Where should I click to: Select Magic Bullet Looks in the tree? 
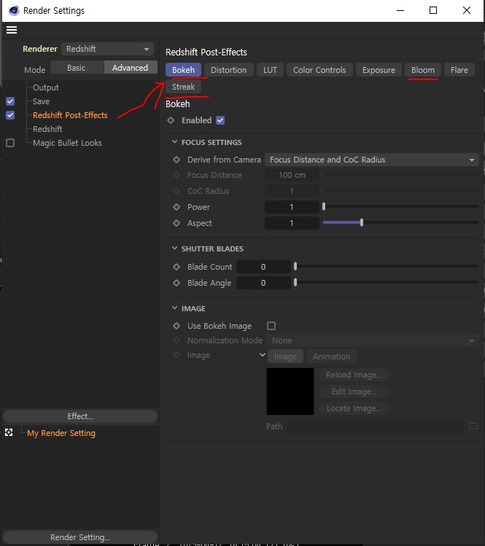pos(67,143)
